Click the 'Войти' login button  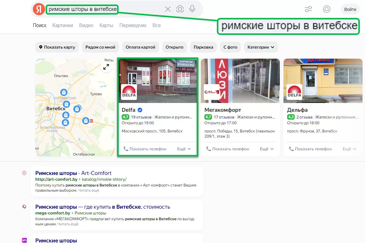350,9
